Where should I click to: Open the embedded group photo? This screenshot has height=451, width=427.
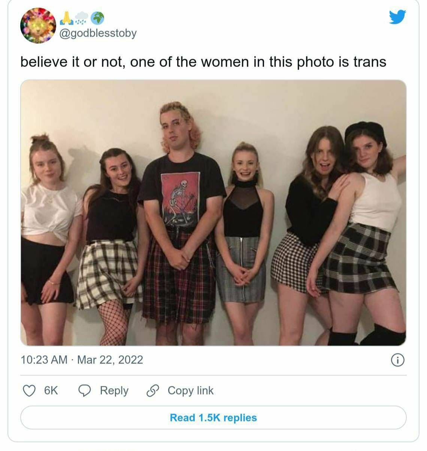click(213, 213)
